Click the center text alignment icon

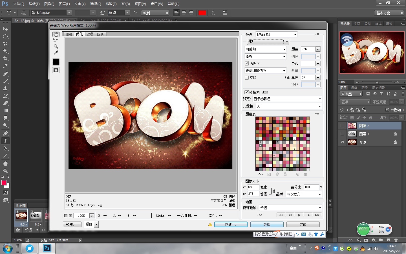[184, 13]
